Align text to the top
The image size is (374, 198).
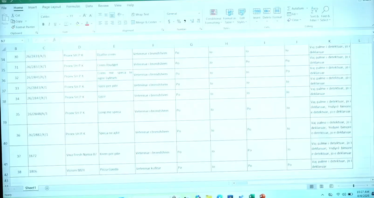(100, 15)
